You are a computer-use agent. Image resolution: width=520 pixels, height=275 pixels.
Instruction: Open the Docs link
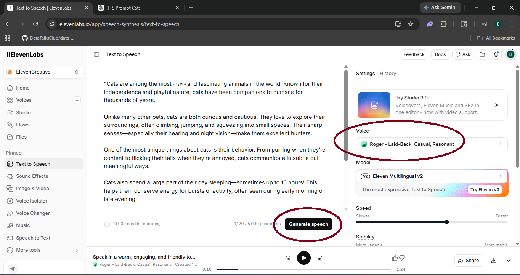(440, 54)
